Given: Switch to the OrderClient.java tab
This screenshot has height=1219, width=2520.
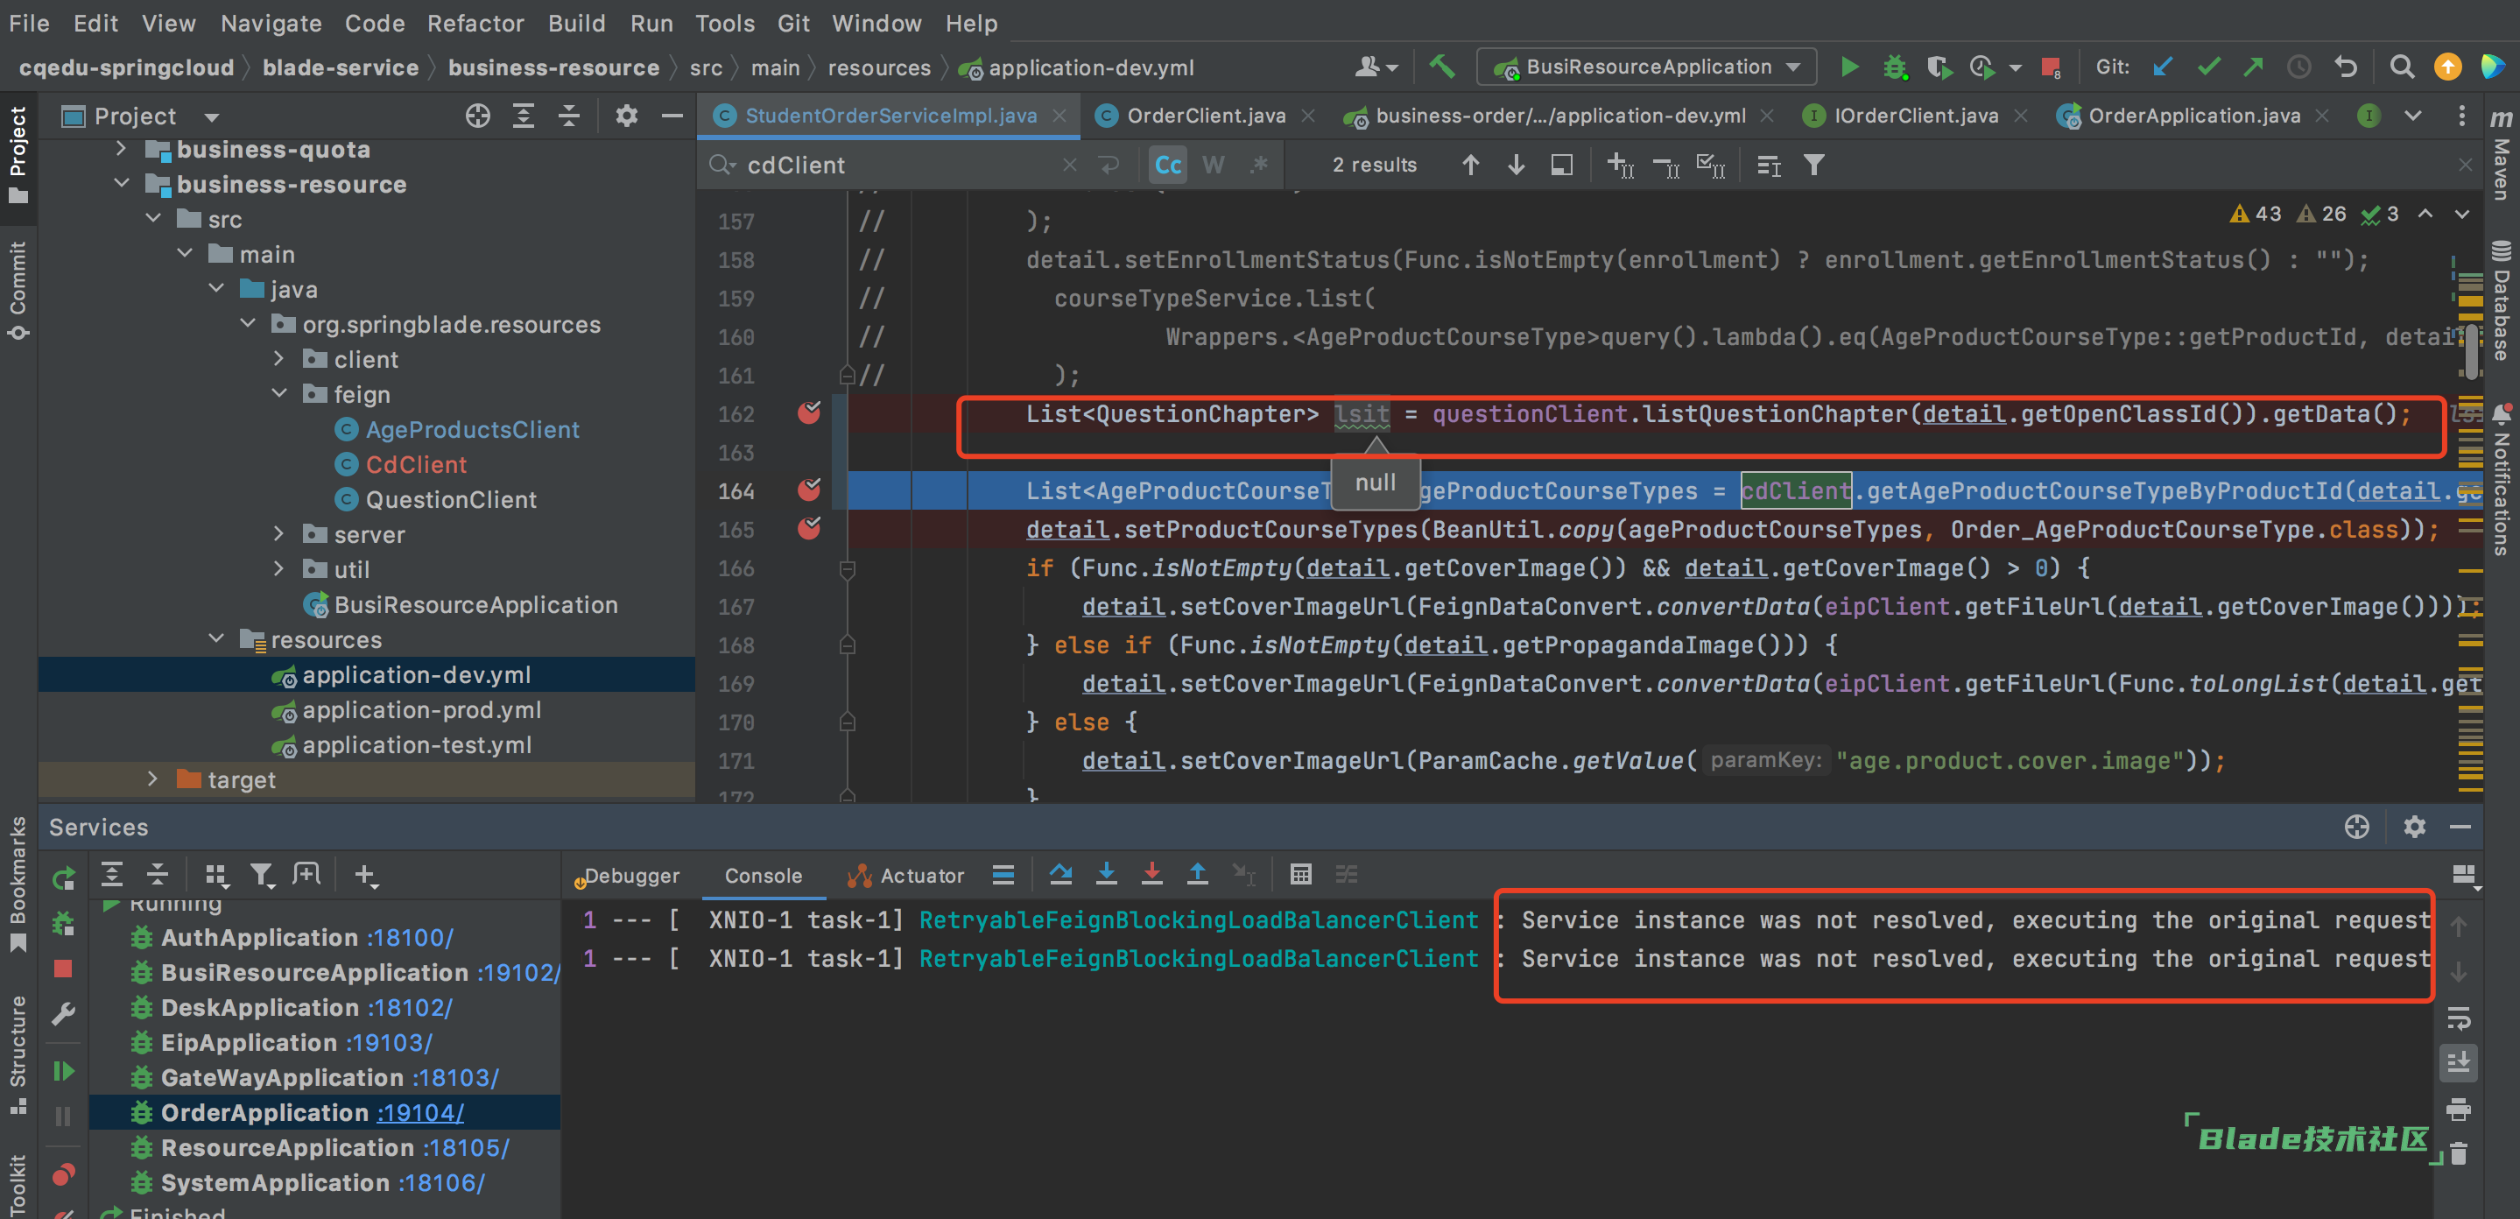Looking at the screenshot, I should tap(1205, 116).
